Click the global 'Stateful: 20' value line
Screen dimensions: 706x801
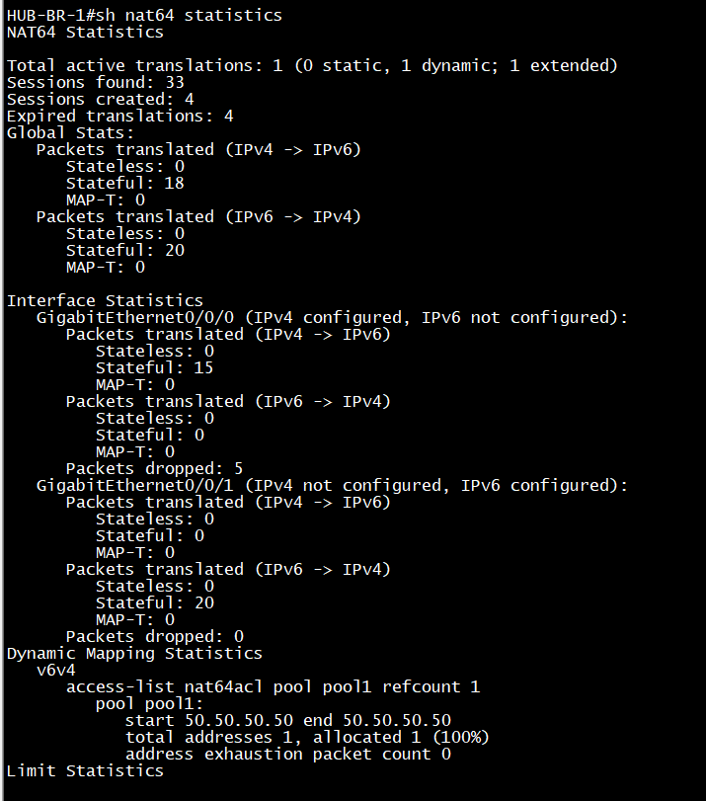(x=125, y=250)
